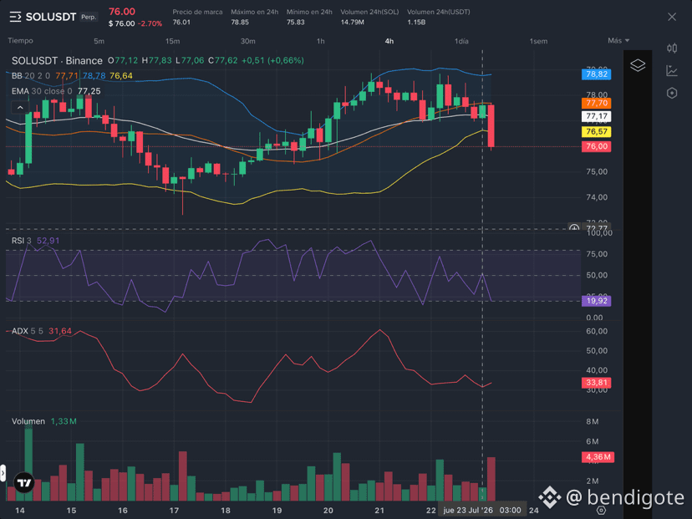This screenshot has height=519, width=692.
Task: Click the last red volume bar
Action: [x=491, y=479]
